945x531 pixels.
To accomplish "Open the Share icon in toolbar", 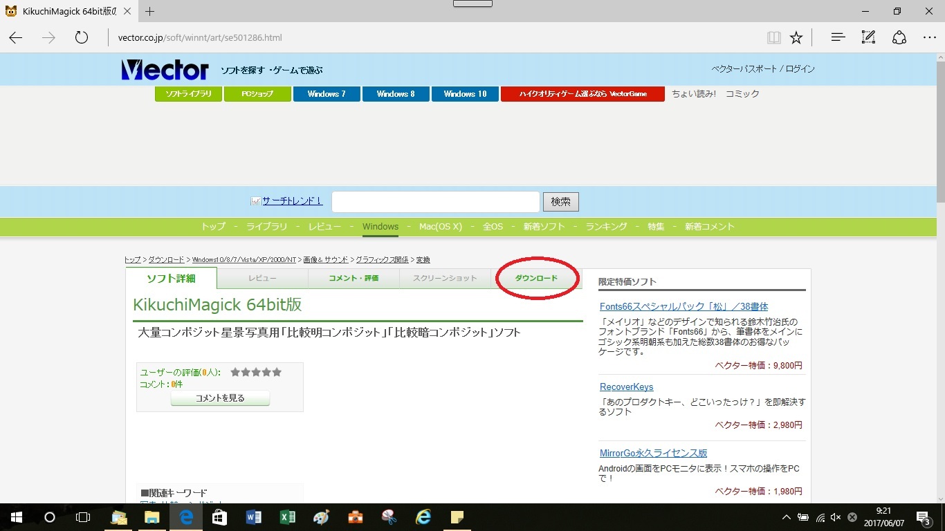I will [x=899, y=37].
